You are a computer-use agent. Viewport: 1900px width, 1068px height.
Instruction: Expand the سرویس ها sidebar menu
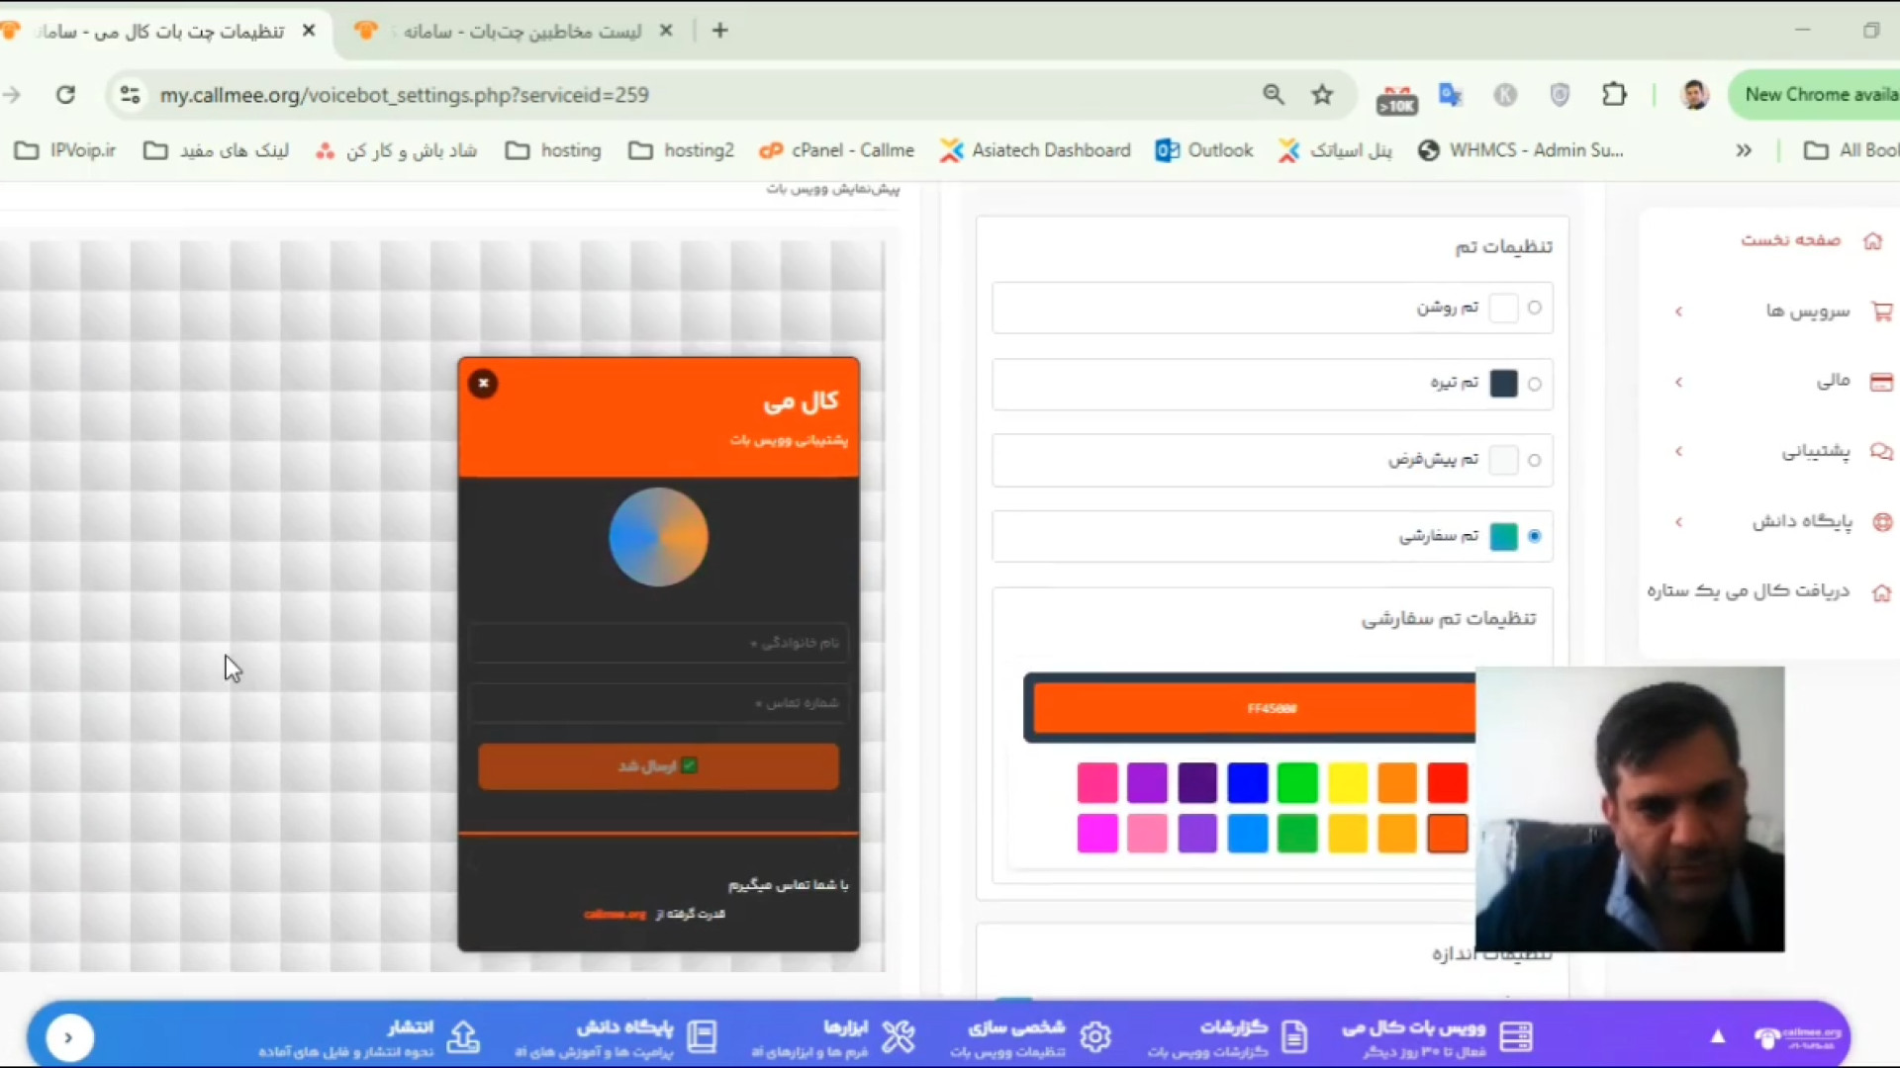[1807, 311]
